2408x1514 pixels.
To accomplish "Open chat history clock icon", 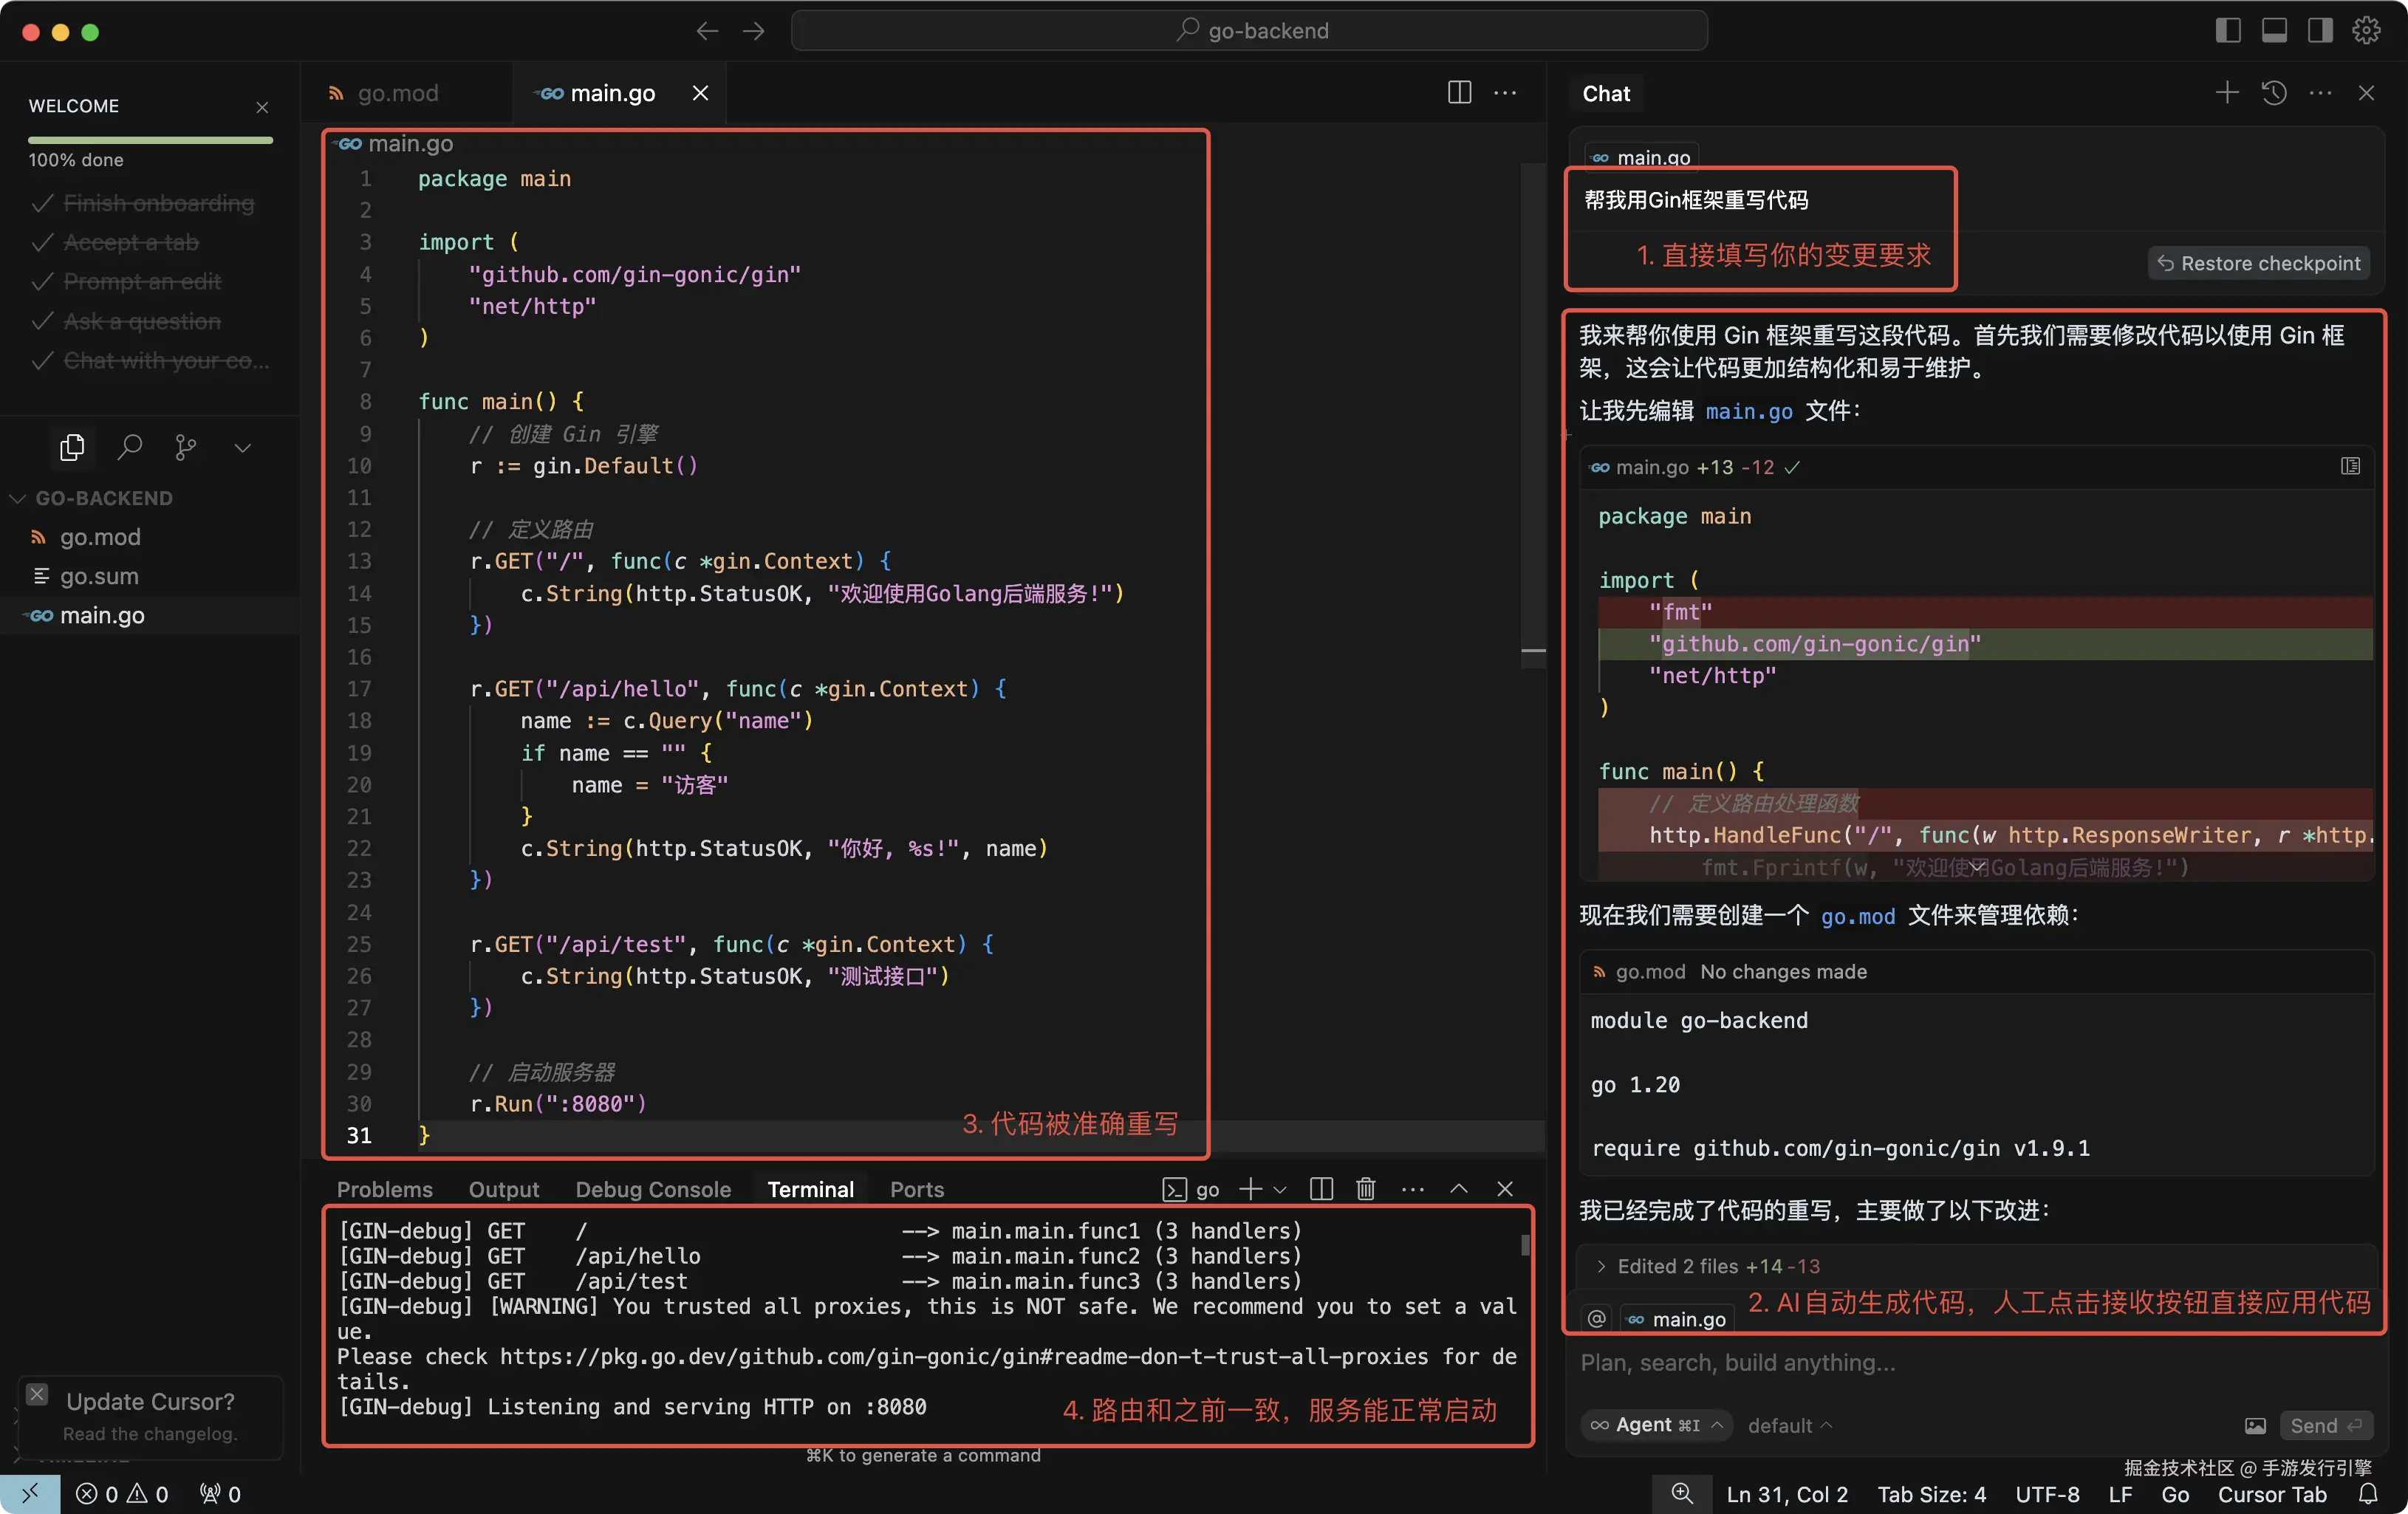I will [x=2274, y=93].
